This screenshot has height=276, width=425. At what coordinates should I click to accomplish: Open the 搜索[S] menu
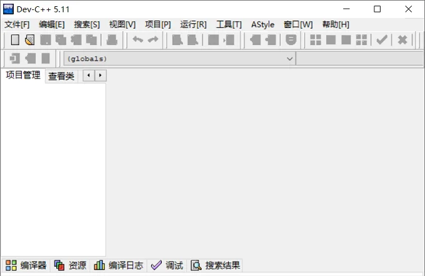[87, 24]
